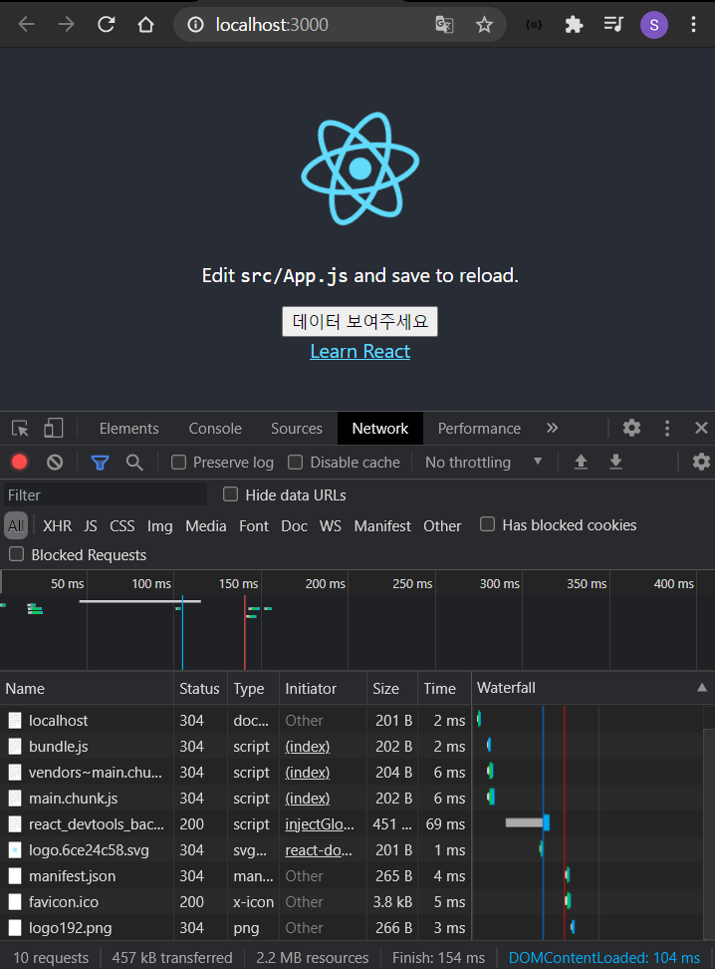The width and height of the screenshot is (715, 969).
Task: Filter requests by XHR
Action: 58,526
